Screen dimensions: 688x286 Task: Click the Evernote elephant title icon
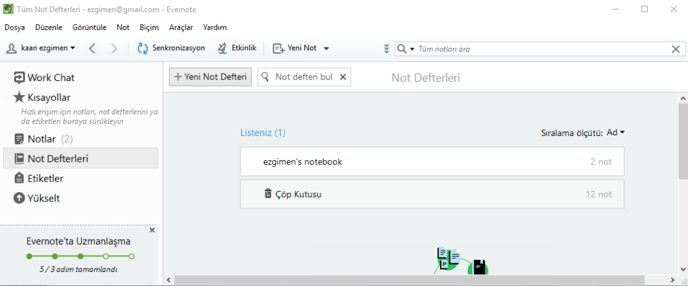8,9
